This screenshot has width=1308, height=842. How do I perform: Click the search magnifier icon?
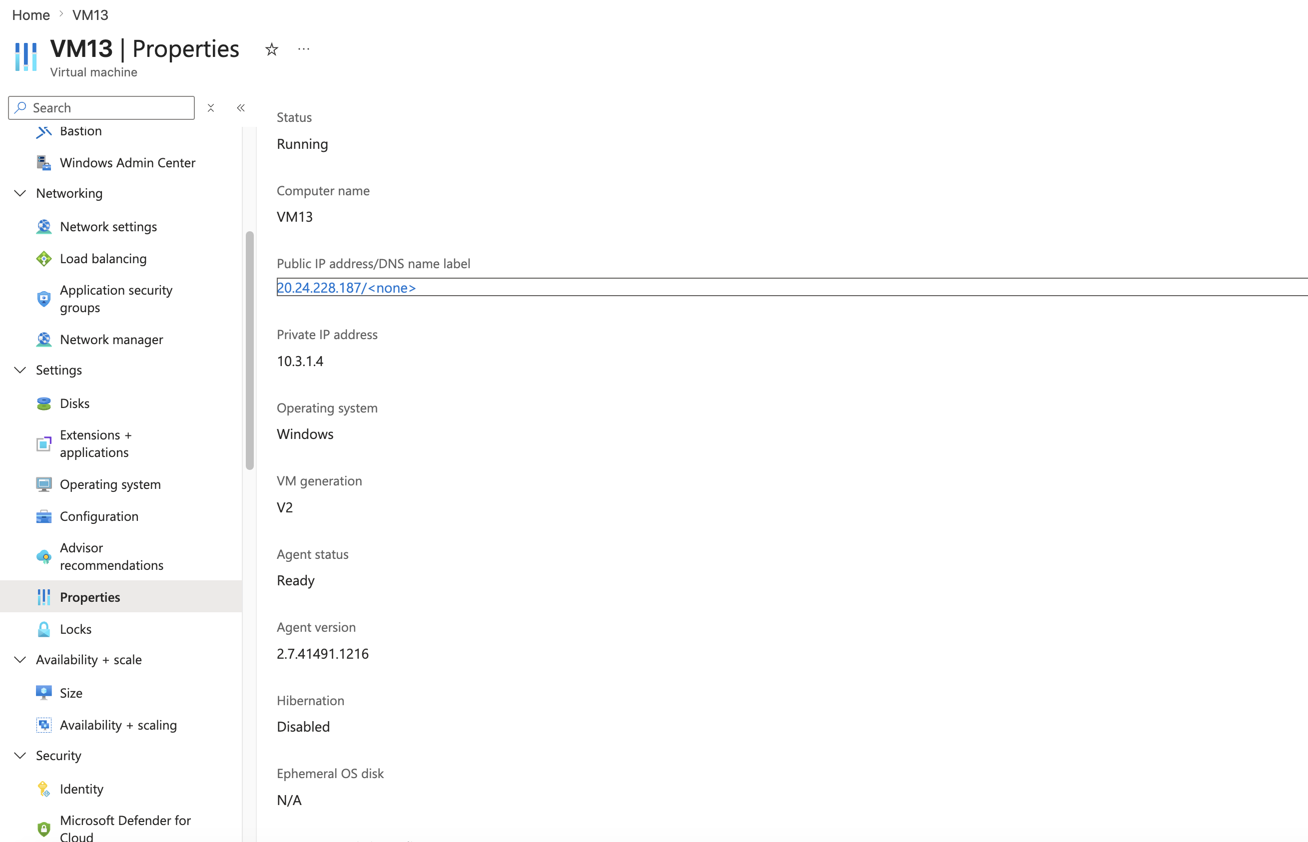click(x=21, y=108)
